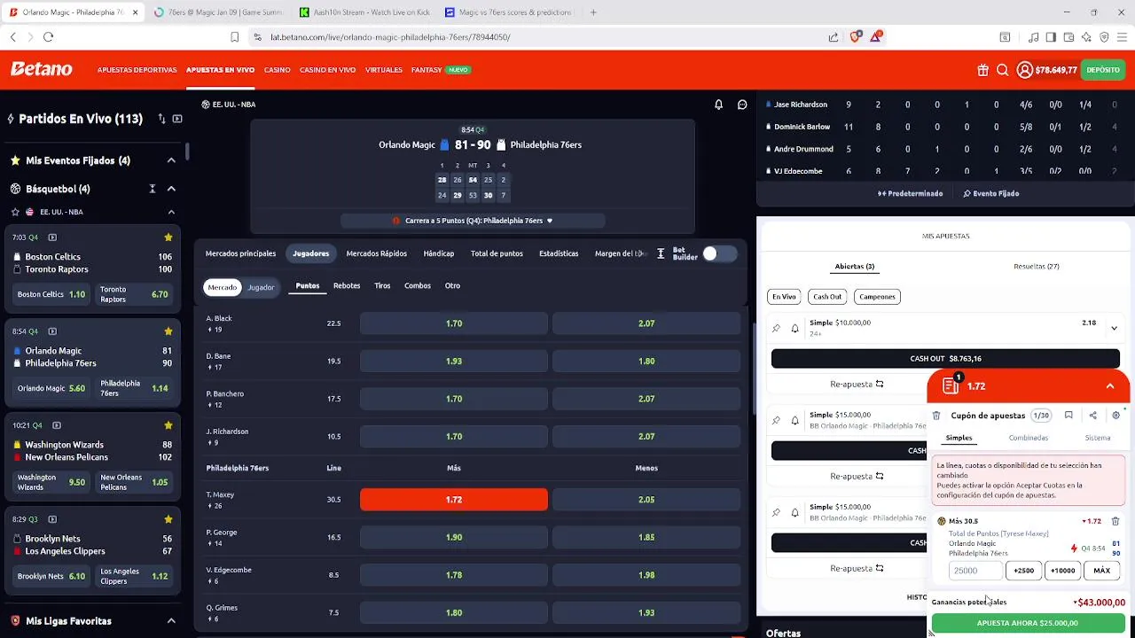Viewport: 1135px width, 638px height.
Task: Open the Virtuales menu item
Action: click(x=384, y=70)
